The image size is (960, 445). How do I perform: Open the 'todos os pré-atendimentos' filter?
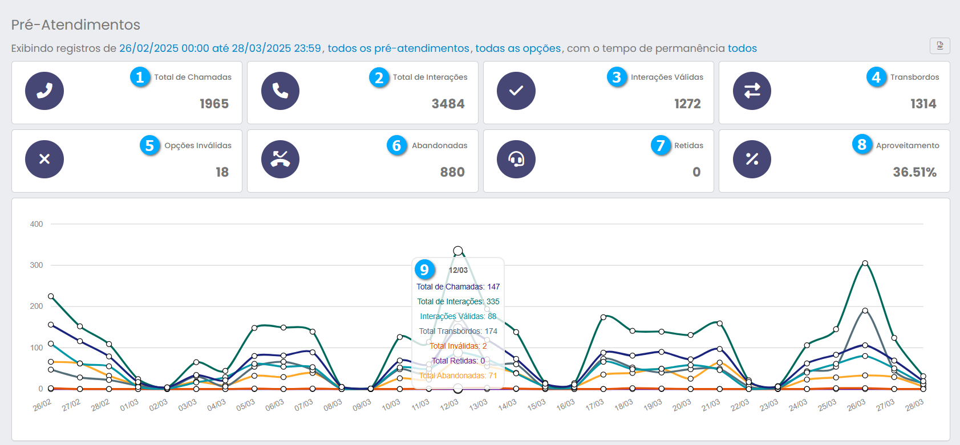click(398, 48)
